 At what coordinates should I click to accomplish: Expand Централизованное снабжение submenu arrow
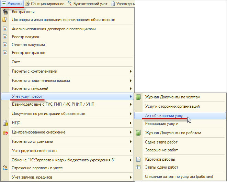point(130,132)
